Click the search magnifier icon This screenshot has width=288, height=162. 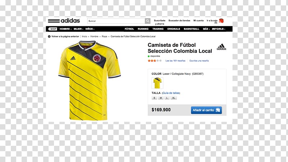tap(148, 21)
